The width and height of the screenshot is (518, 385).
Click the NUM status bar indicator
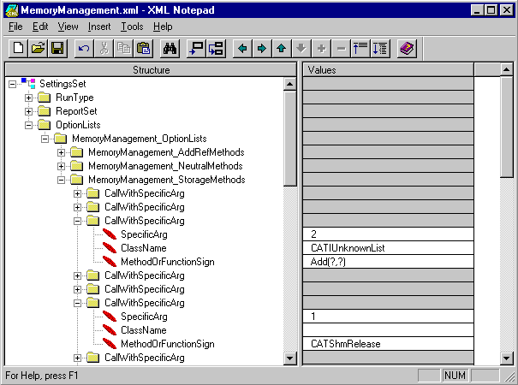click(x=455, y=375)
